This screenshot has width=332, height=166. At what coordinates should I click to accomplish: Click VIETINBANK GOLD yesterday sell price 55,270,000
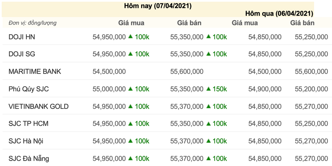[x=311, y=106]
